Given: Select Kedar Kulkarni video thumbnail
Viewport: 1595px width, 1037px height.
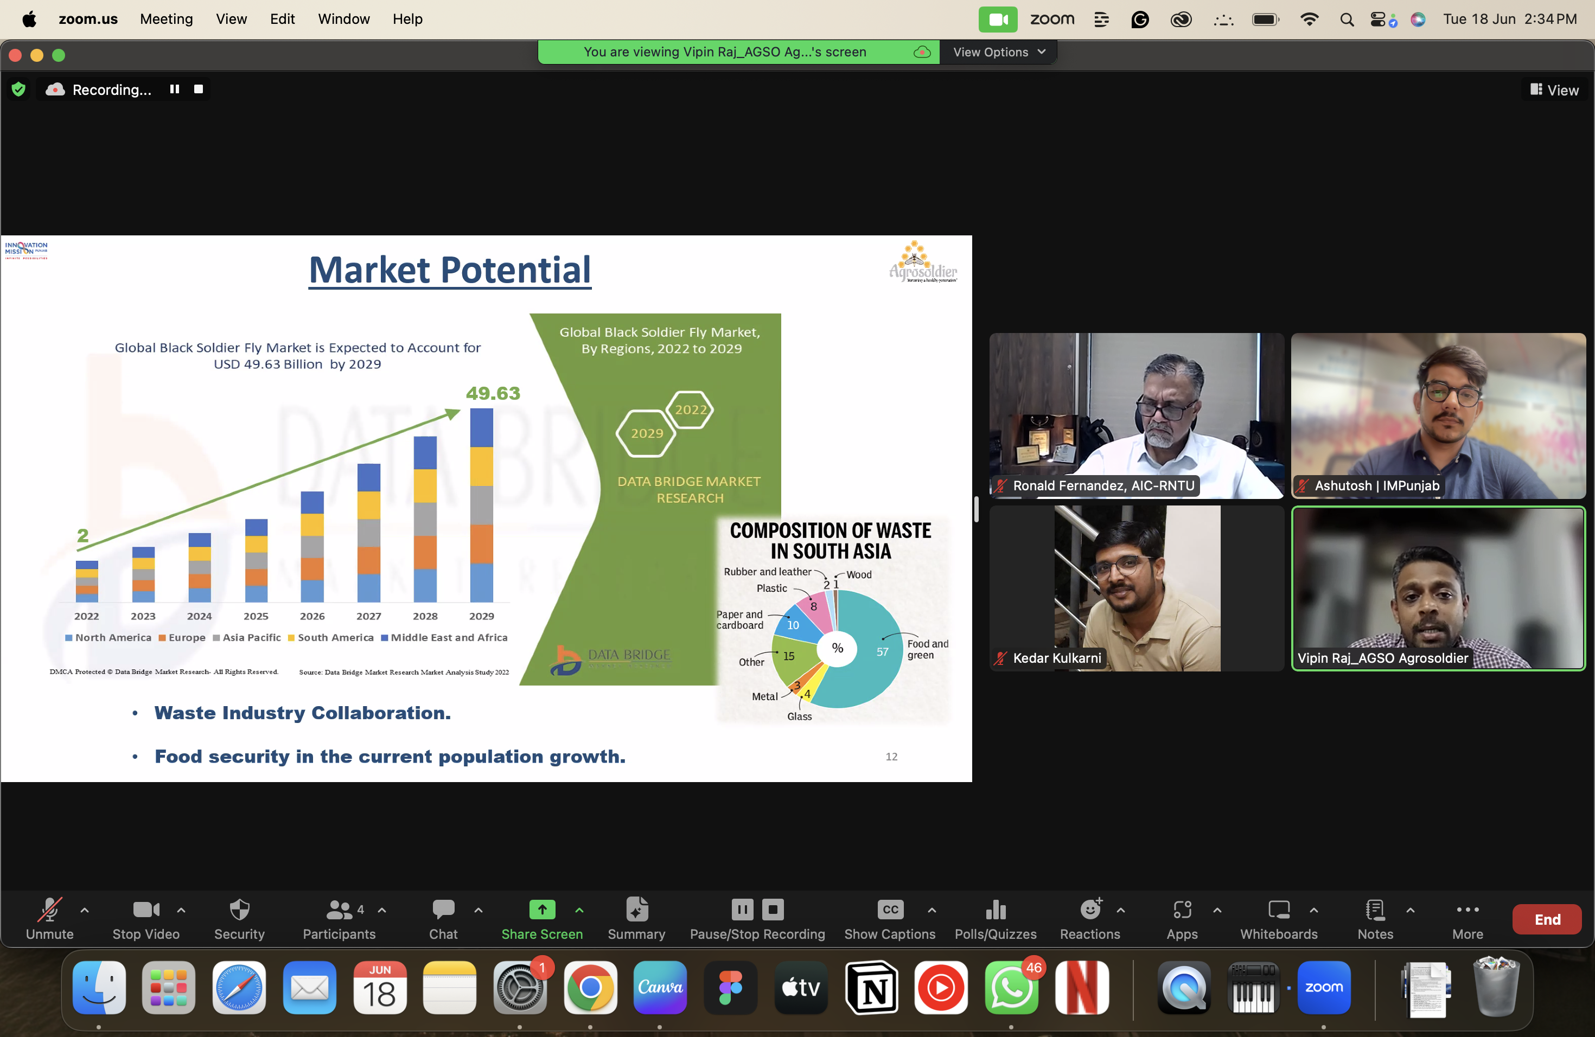Looking at the screenshot, I should click(x=1136, y=588).
